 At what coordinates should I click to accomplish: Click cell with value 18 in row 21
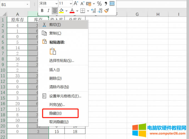point(75,131)
